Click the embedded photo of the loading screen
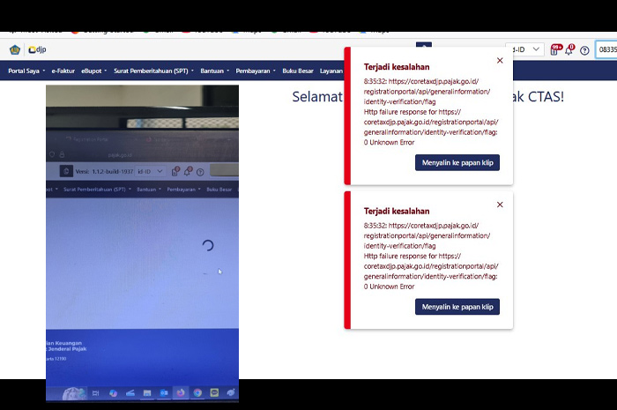This screenshot has height=410, width=617. coord(142,243)
